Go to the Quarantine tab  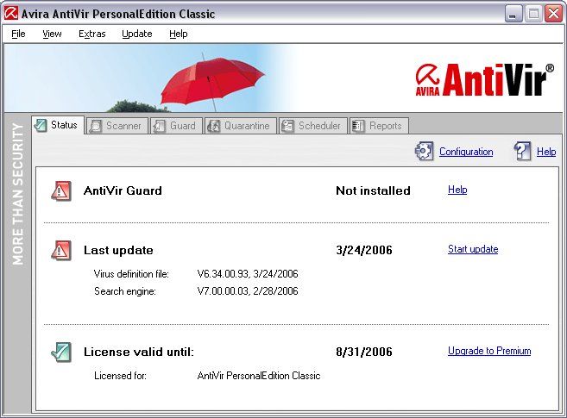pyautogui.click(x=239, y=126)
